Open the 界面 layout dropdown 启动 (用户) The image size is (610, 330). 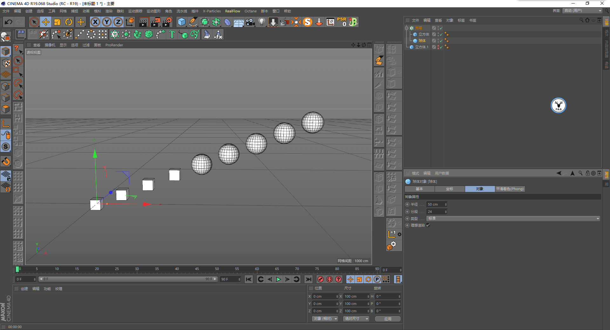582,11
